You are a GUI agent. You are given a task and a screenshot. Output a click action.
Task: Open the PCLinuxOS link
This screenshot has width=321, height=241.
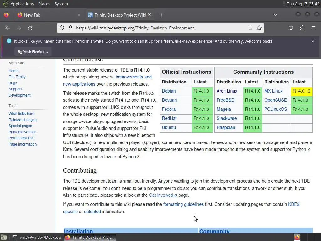(x=276, y=109)
